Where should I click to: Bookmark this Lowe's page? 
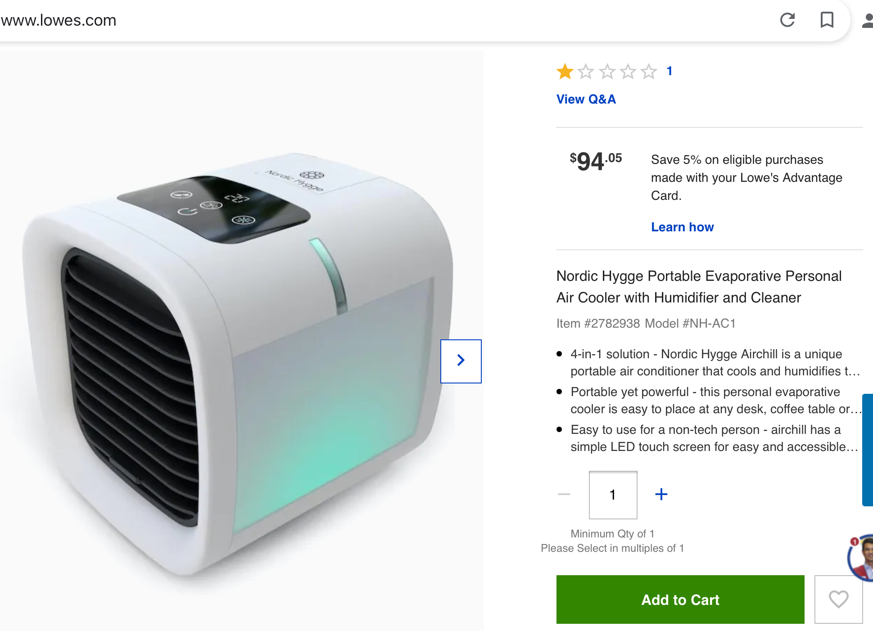pyautogui.click(x=827, y=20)
